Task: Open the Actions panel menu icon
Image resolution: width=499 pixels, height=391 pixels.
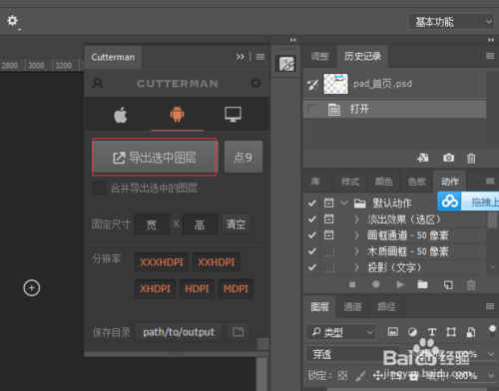Action: (490, 182)
